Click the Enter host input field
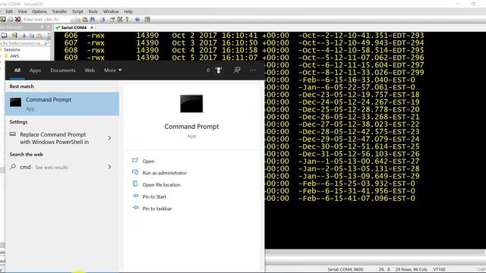This screenshot has height=273, width=486. coord(46,20)
